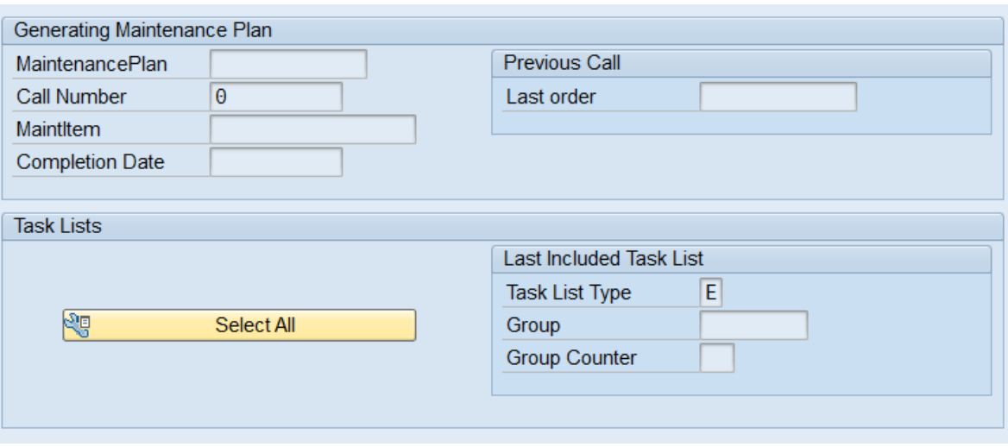Focus the Last order input field
Image resolution: width=1008 pixels, height=447 pixels.
[778, 98]
